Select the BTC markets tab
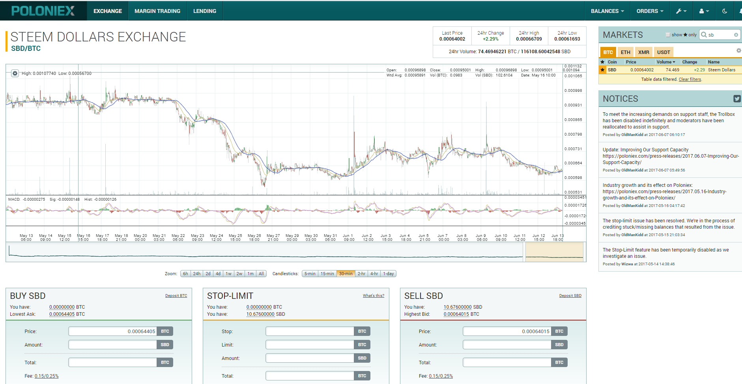The width and height of the screenshot is (742, 384). [x=608, y=52]
